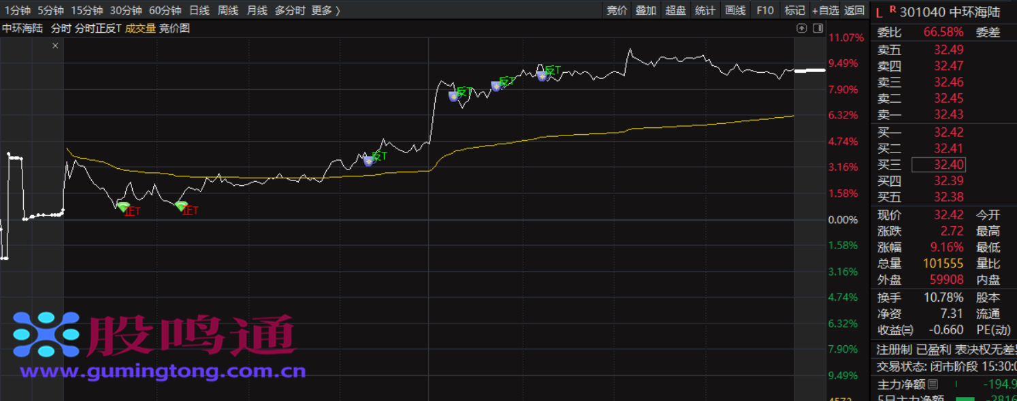Toggle the 竞价图 auction chart display
Image resolution: width=1017 pixels, height=401 pixels.
point(174,28)
